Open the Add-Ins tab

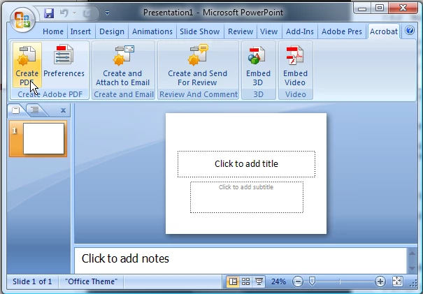pos(300,31)
